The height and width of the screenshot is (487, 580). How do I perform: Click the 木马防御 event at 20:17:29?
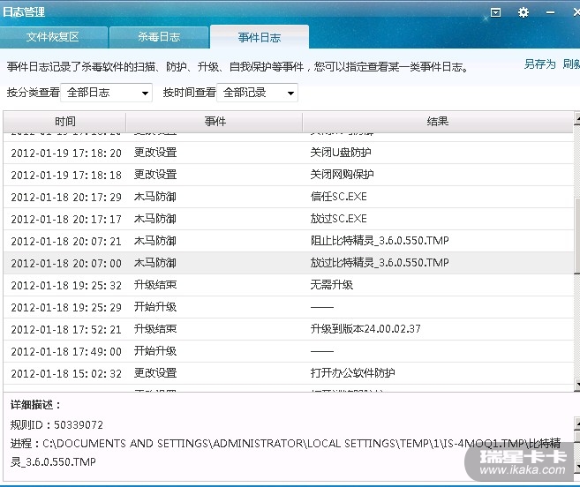[x=155, y=197]
